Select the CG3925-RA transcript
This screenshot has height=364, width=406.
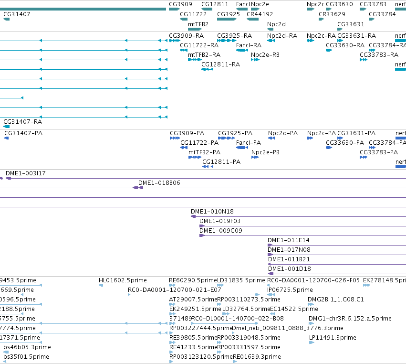click(226, 41)
